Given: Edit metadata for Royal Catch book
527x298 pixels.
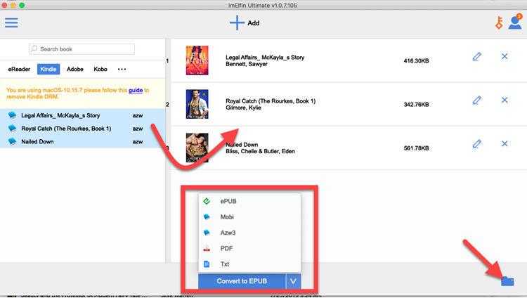Looking at the screenshot, I should [x=477, y=101].
